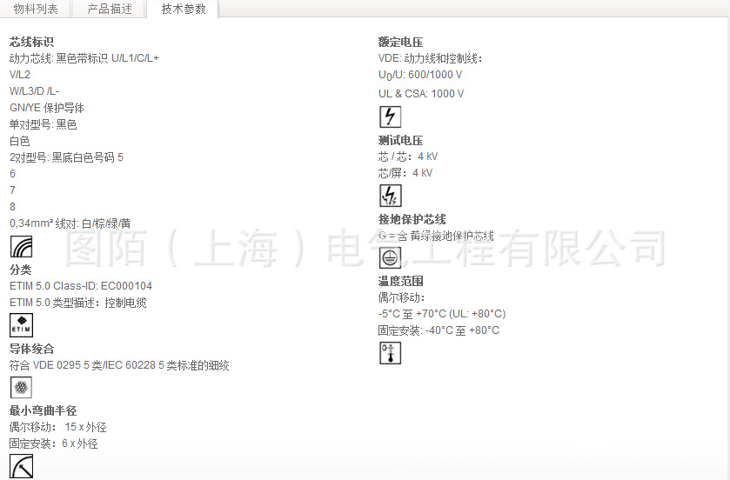Screen dimensions: 730x480
Task: Click the line 白色 under core identification
Action: coord(19,141)
